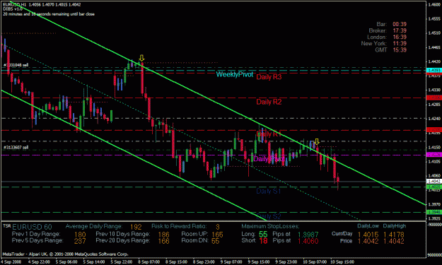Click the 1.4240 price axis label
The width and height of the screenshot is (442, 265).
(x=434, y=119)
